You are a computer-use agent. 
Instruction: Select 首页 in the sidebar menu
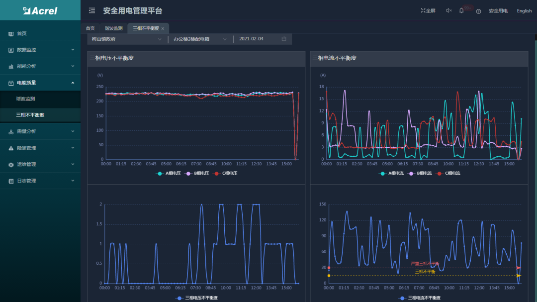[x=22, y=33]
